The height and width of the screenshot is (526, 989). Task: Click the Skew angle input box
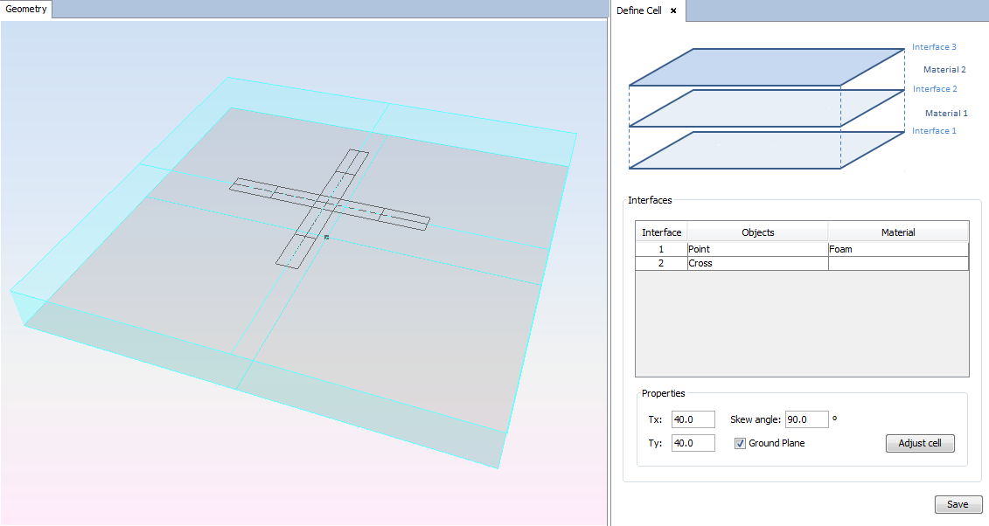pos(806,419)
